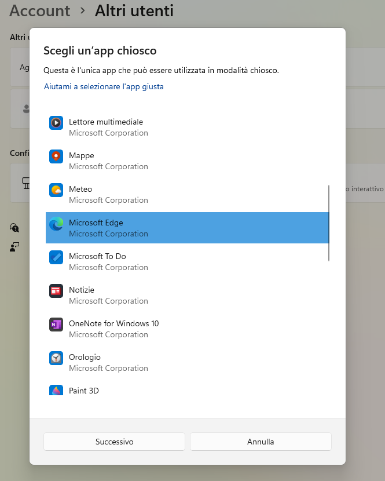The height and width of the screenshot is (481, 385).
Task: Click the Meteo weather icon
Action: click(x=56, y=190)
